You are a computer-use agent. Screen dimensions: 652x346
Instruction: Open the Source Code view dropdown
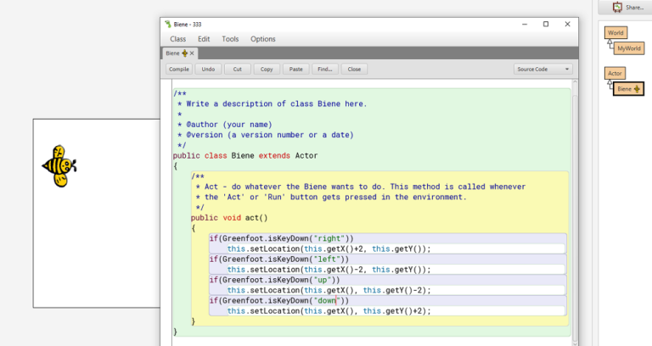(543, 69)
